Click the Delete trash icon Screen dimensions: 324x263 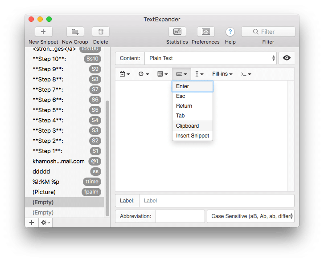tap(101, 32)
